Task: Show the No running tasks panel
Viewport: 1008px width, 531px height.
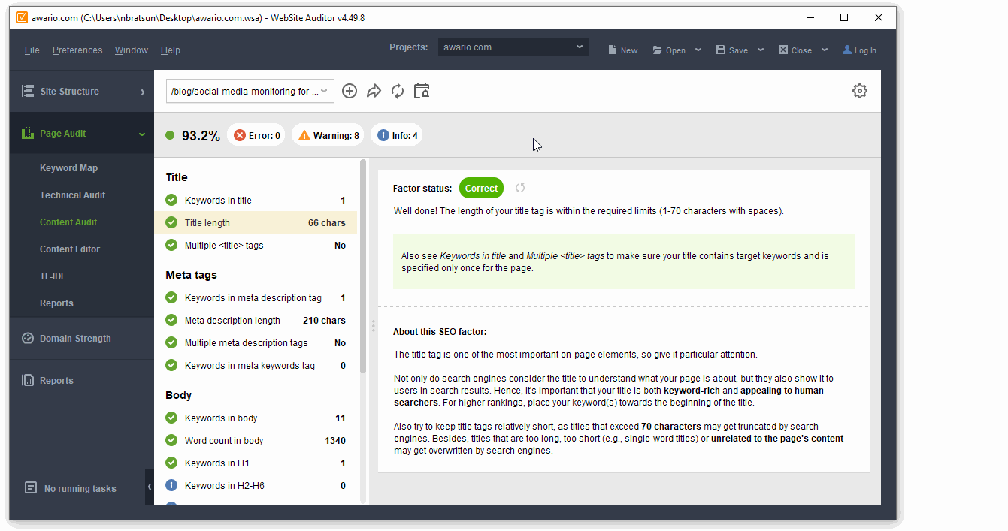Action: click(71, 488)
